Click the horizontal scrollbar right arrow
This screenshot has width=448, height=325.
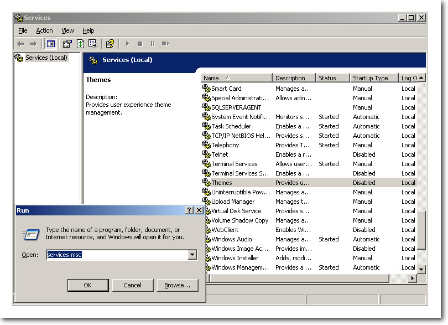click(x=412, y=278)
